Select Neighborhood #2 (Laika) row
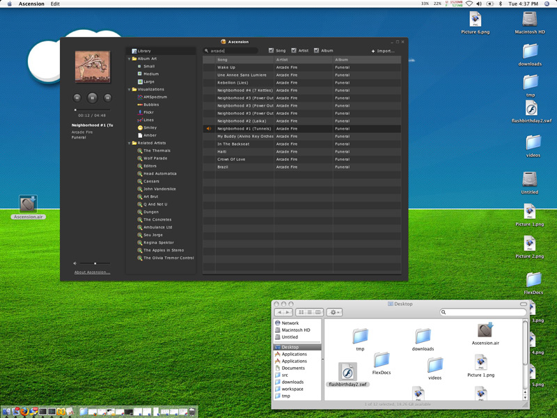 pos(302,121)
